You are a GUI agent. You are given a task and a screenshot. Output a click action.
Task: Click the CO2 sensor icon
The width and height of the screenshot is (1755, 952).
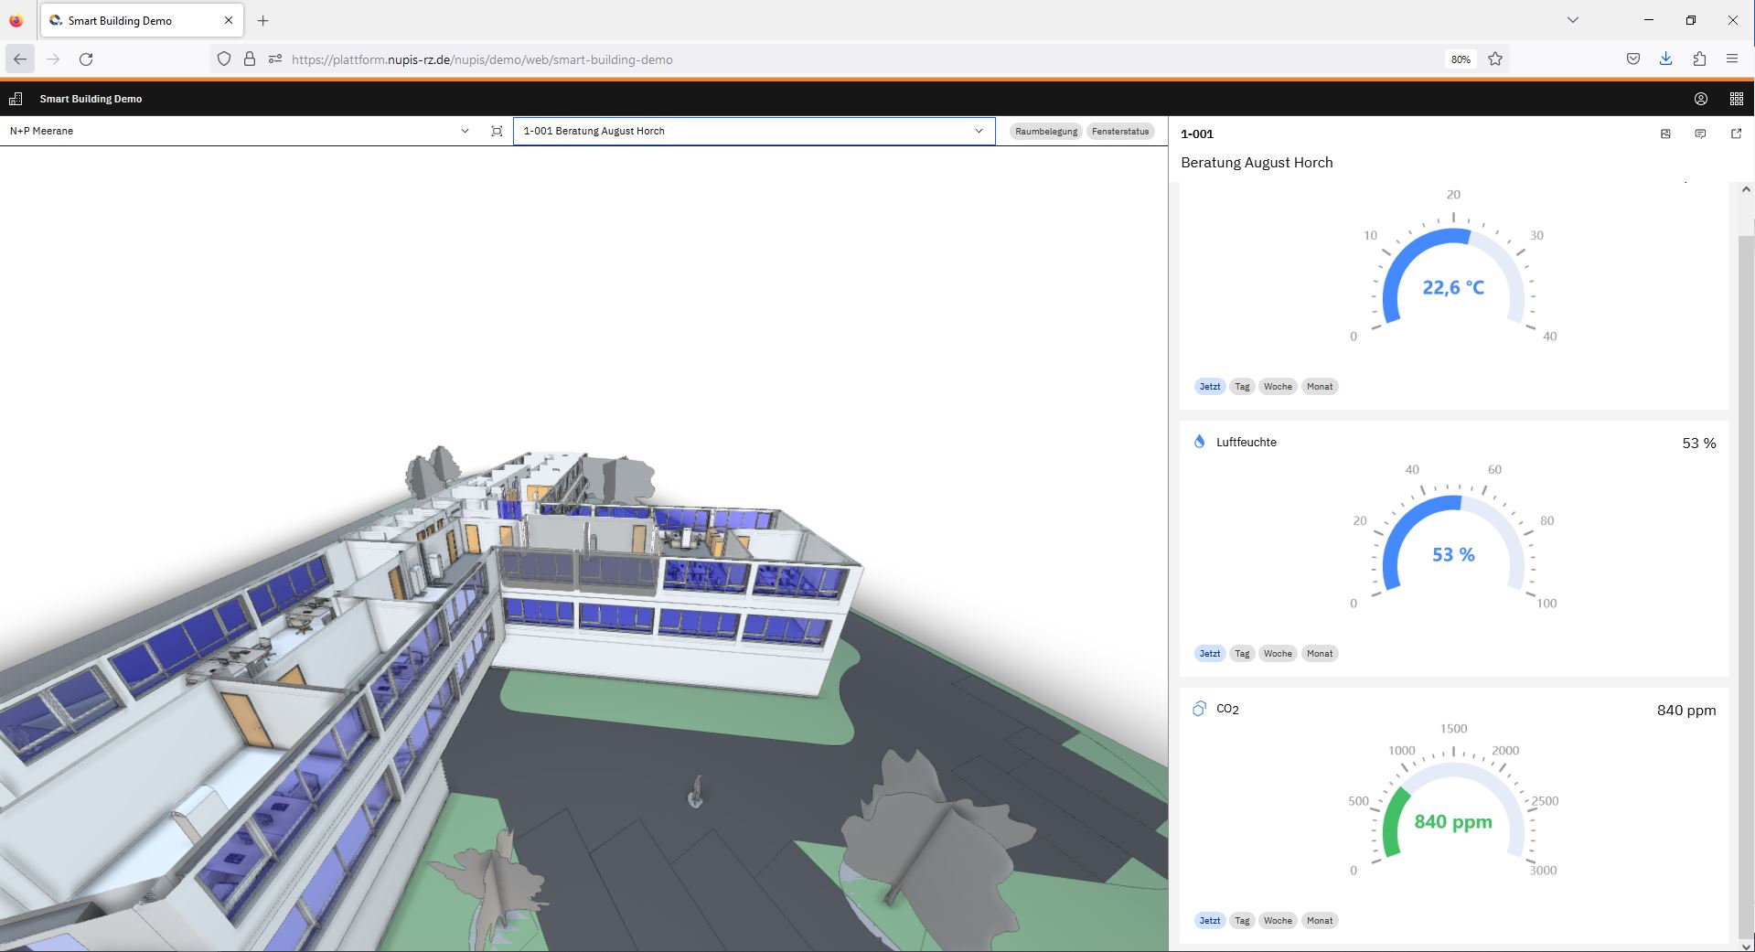pyautogui.click(x=1199, y=709)
